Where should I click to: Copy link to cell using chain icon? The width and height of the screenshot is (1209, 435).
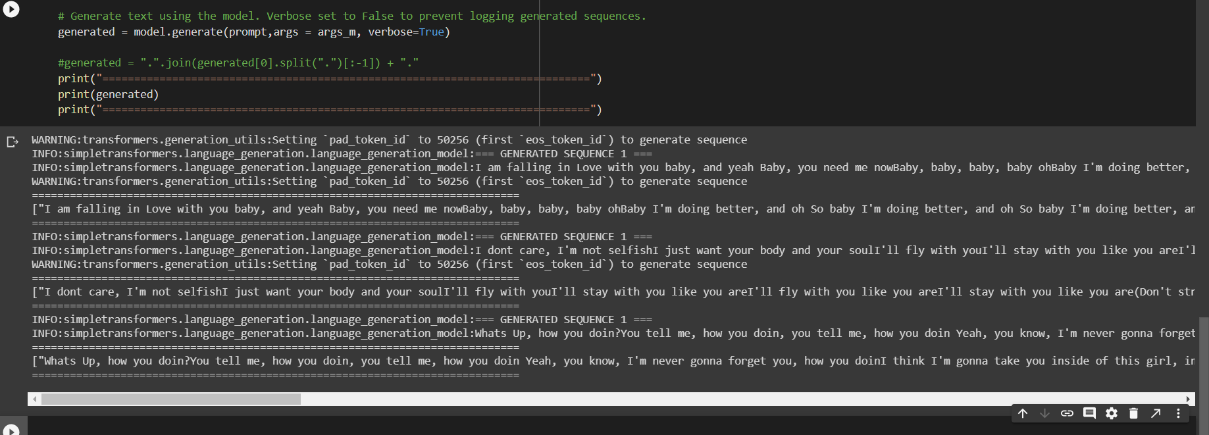(x=1067, y=413)
